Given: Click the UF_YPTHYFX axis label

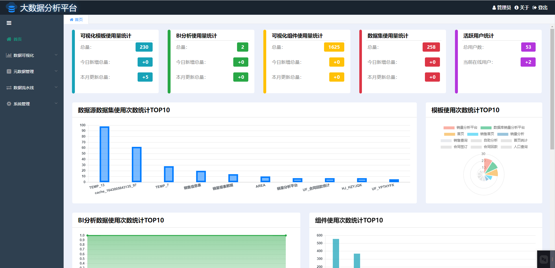Looking at the screenshot, I should pos(383,187).
